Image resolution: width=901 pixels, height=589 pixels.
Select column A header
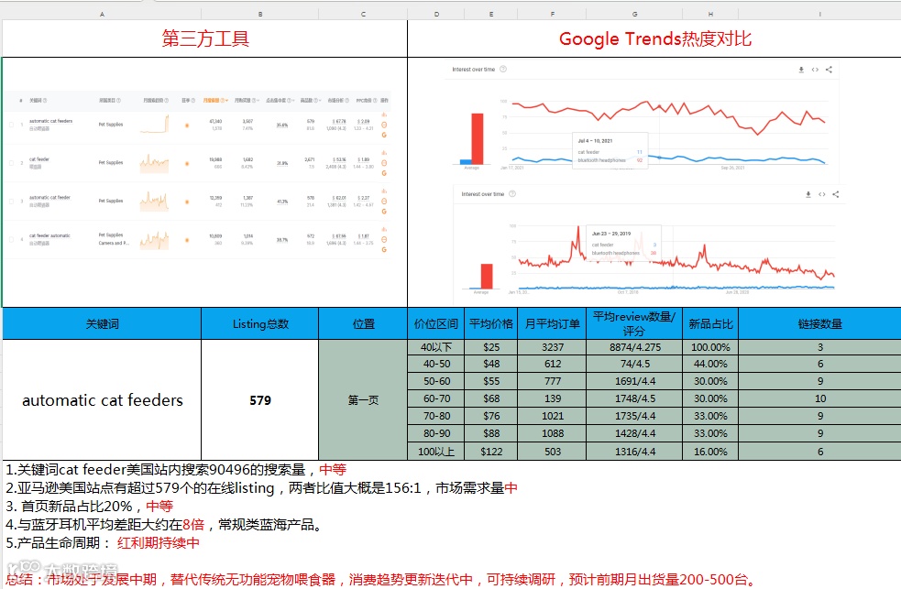click(x=102, y=14)
